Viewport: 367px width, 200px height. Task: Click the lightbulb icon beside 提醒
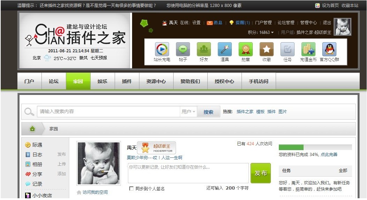(x=231, y=22)
